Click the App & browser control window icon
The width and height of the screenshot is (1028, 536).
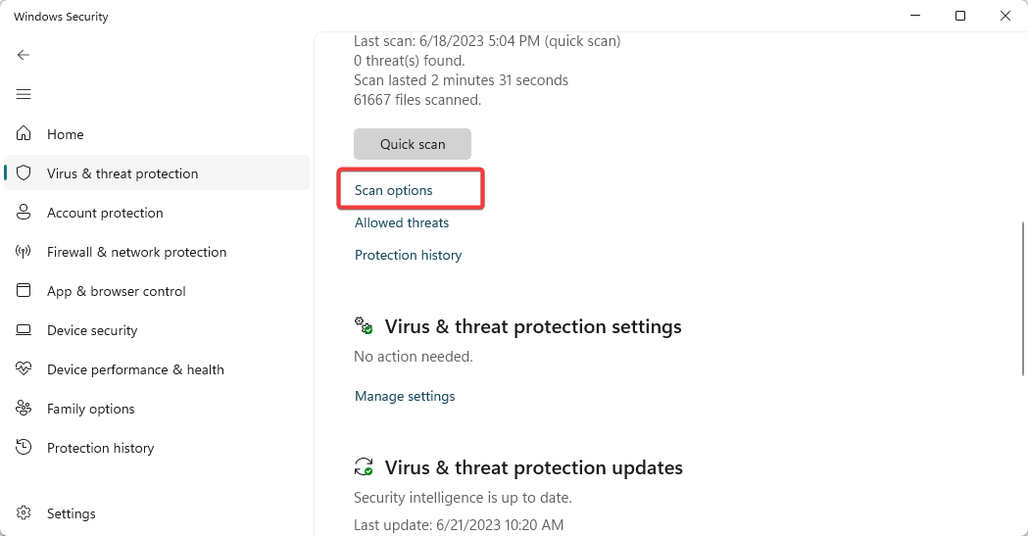point(24,290)
